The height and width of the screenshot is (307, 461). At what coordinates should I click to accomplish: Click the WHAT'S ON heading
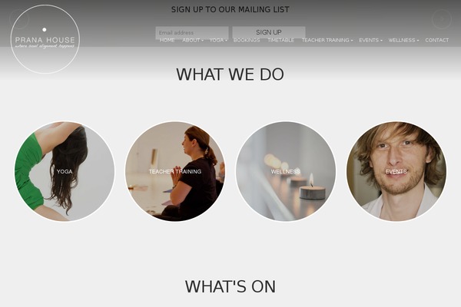(x=230, y=287)
